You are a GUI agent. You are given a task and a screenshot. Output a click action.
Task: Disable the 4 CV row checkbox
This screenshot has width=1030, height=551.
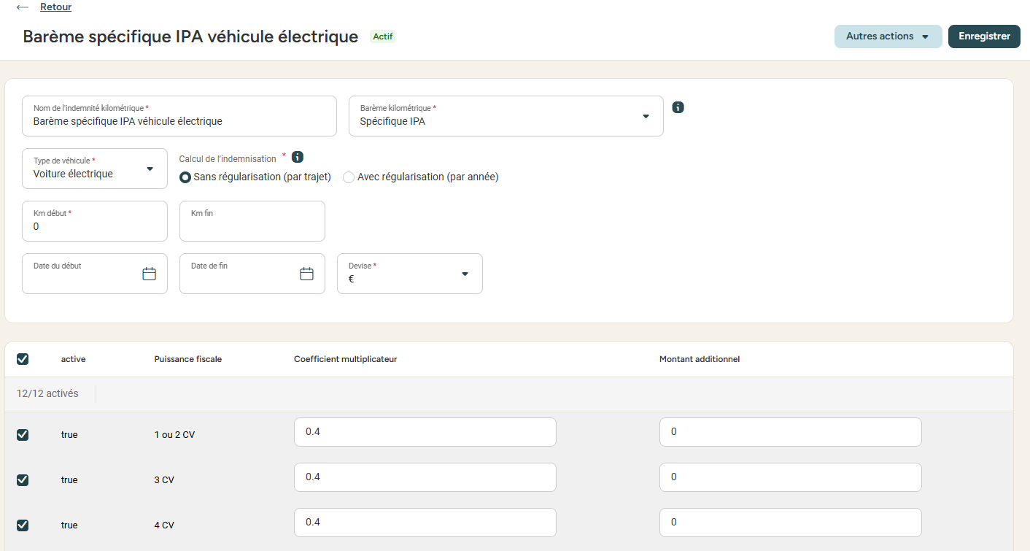[x=23, y=525]
